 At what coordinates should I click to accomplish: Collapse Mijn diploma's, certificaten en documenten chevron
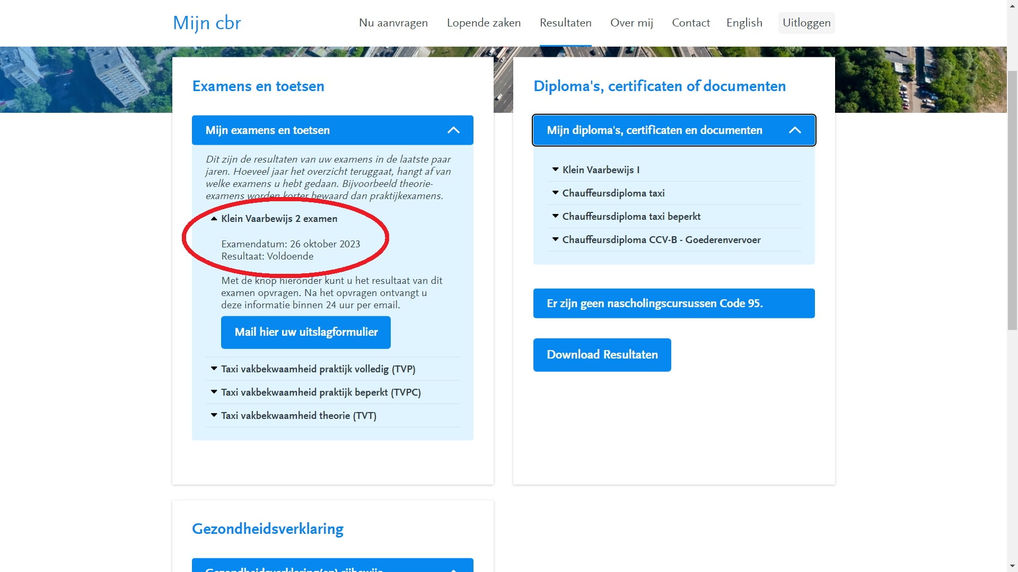(794, 130)
